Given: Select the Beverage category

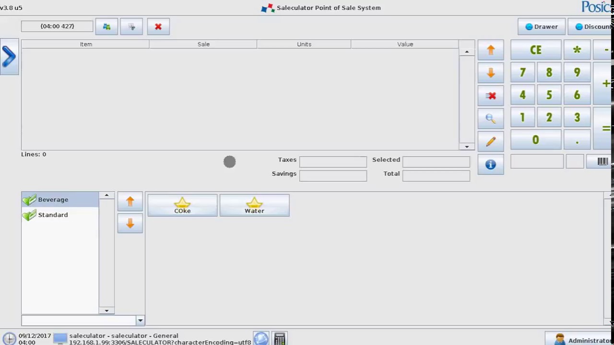Looking at the screenshot, I should pyautogui.click(x=60, y=199).
